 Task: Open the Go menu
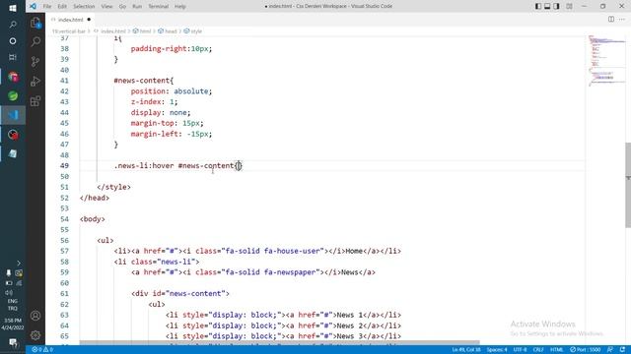click(x=122, y=6)
